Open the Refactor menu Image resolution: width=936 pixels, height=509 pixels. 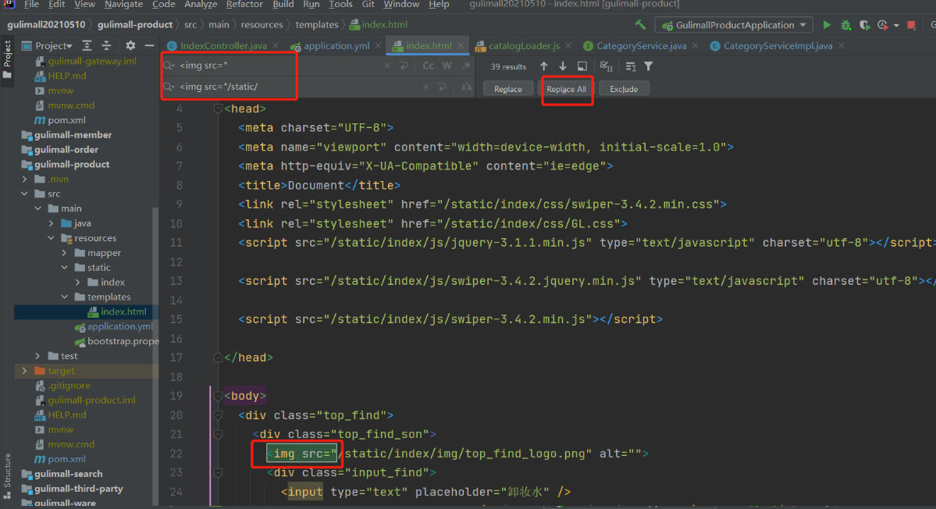click(x=244, y=5)
